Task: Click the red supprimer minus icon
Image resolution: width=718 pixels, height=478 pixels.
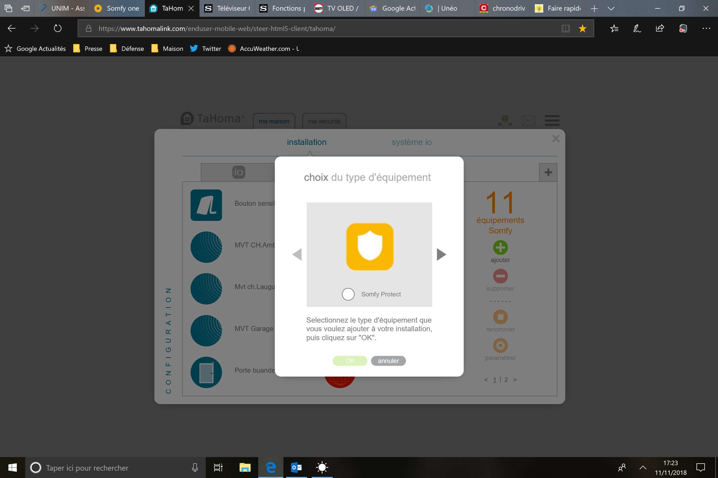Action: point(500,276)
